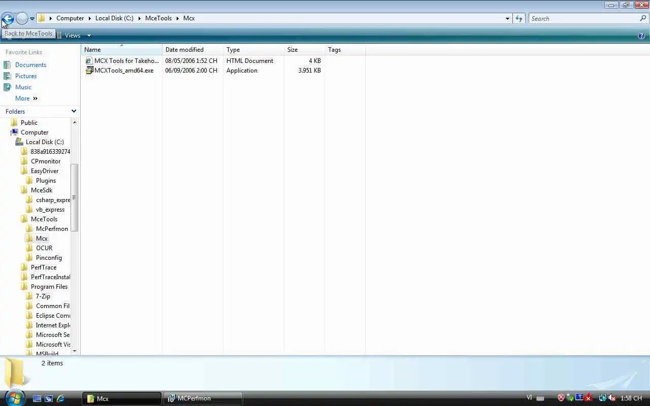650x406 pixels.
Task: Select csharp_expre folder in tree
Action: coord(53,200)
